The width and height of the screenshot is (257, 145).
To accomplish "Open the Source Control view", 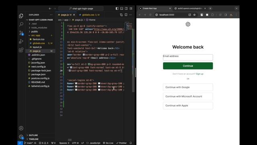I will click(x=21, y=33).
